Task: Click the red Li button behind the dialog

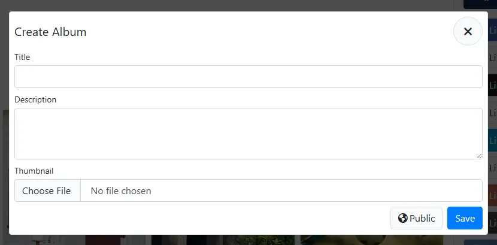Action: pos(493,195)
